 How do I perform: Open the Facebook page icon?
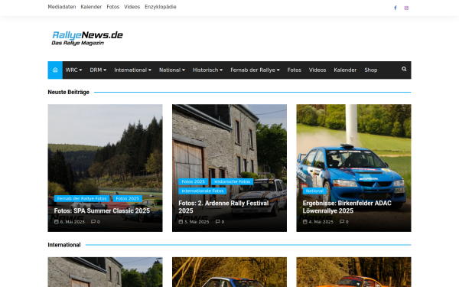click(x=396, y=8)
